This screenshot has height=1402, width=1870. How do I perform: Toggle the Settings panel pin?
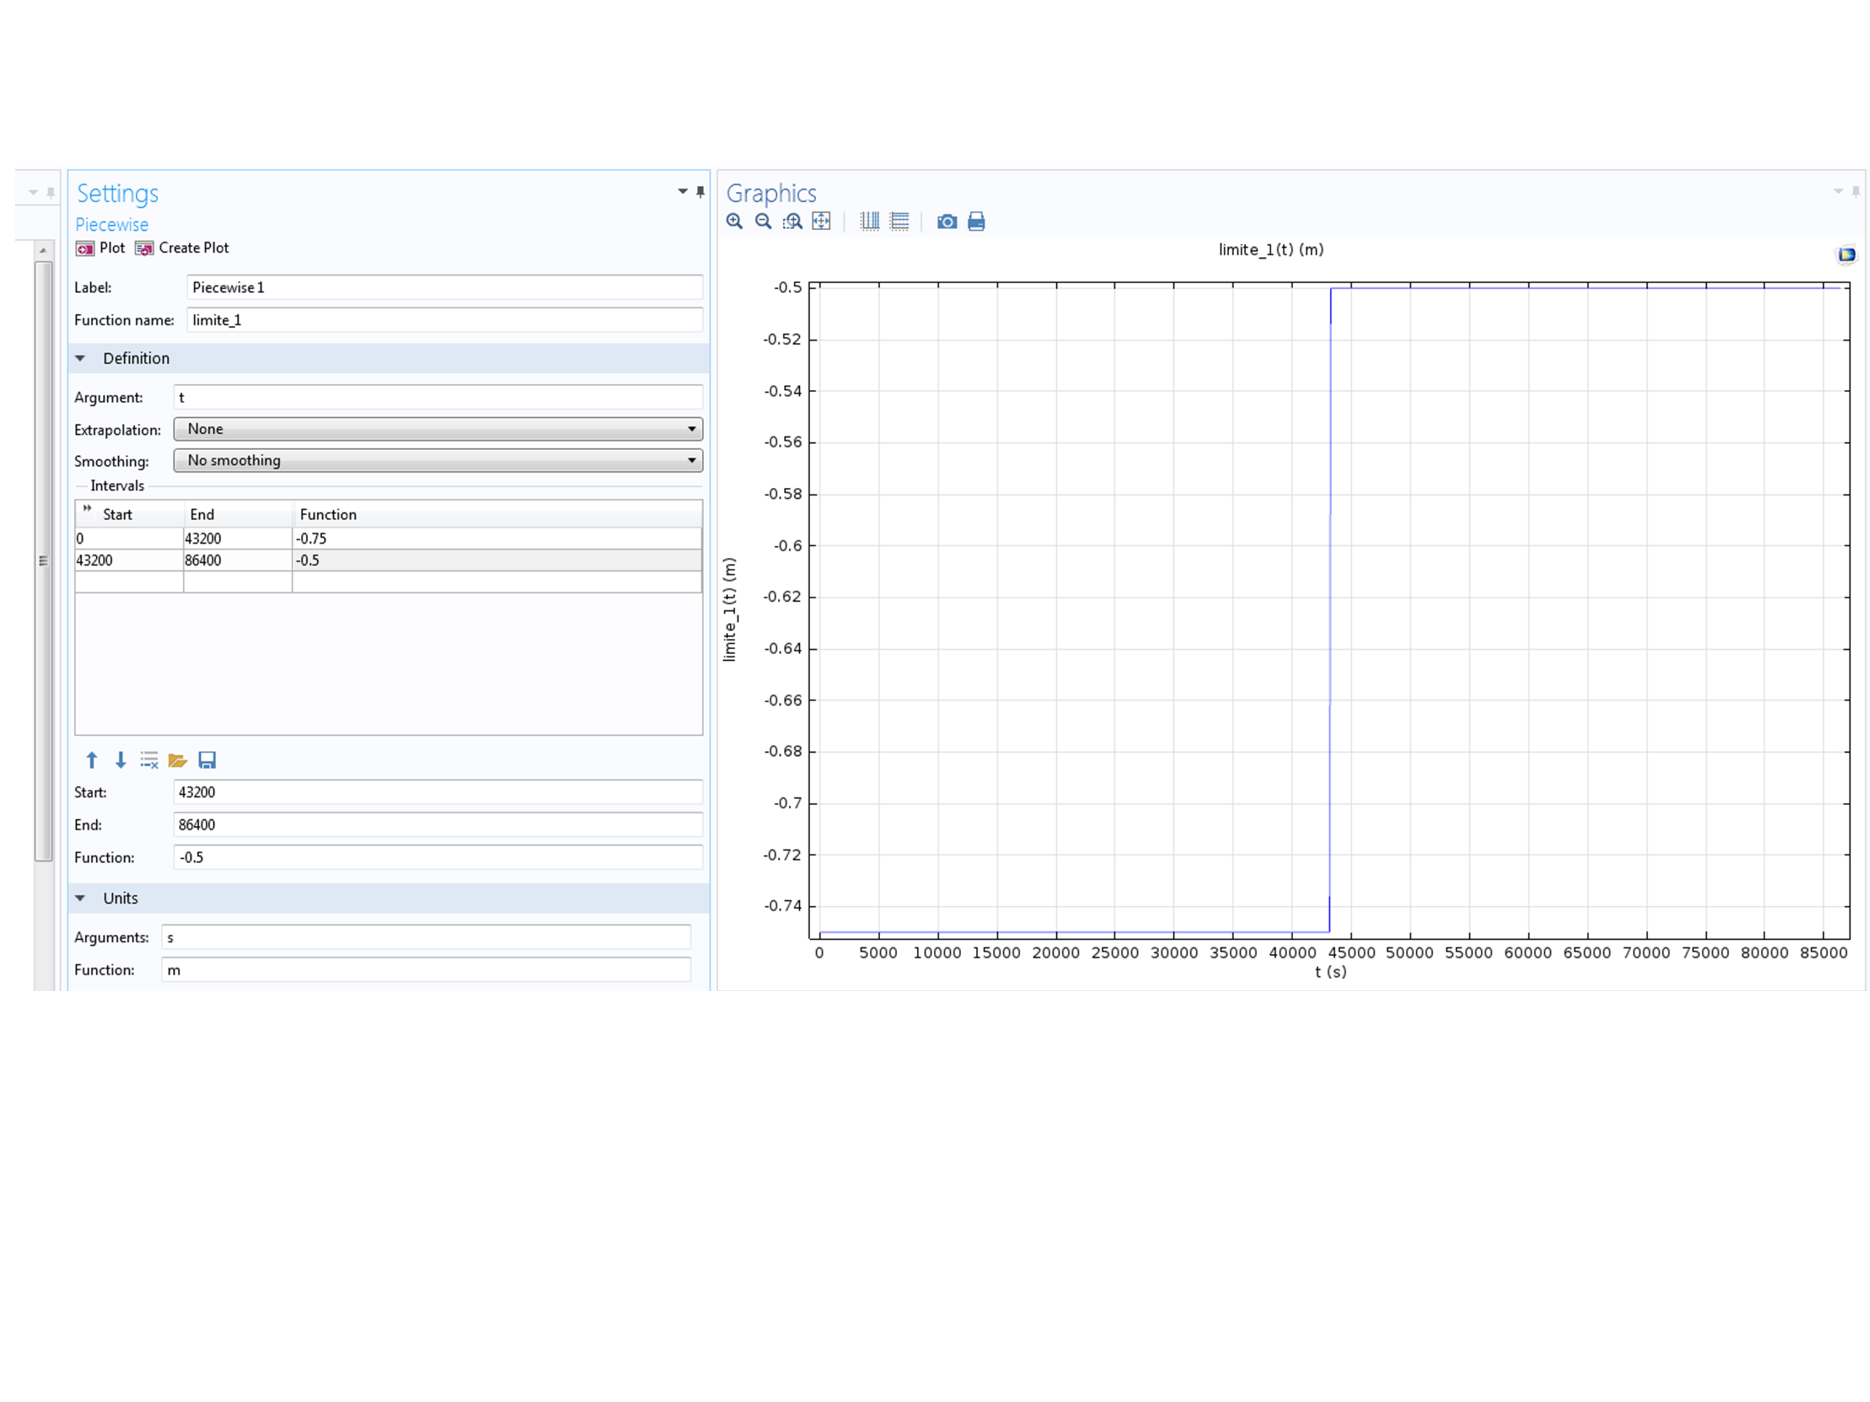tap(700, 192)
